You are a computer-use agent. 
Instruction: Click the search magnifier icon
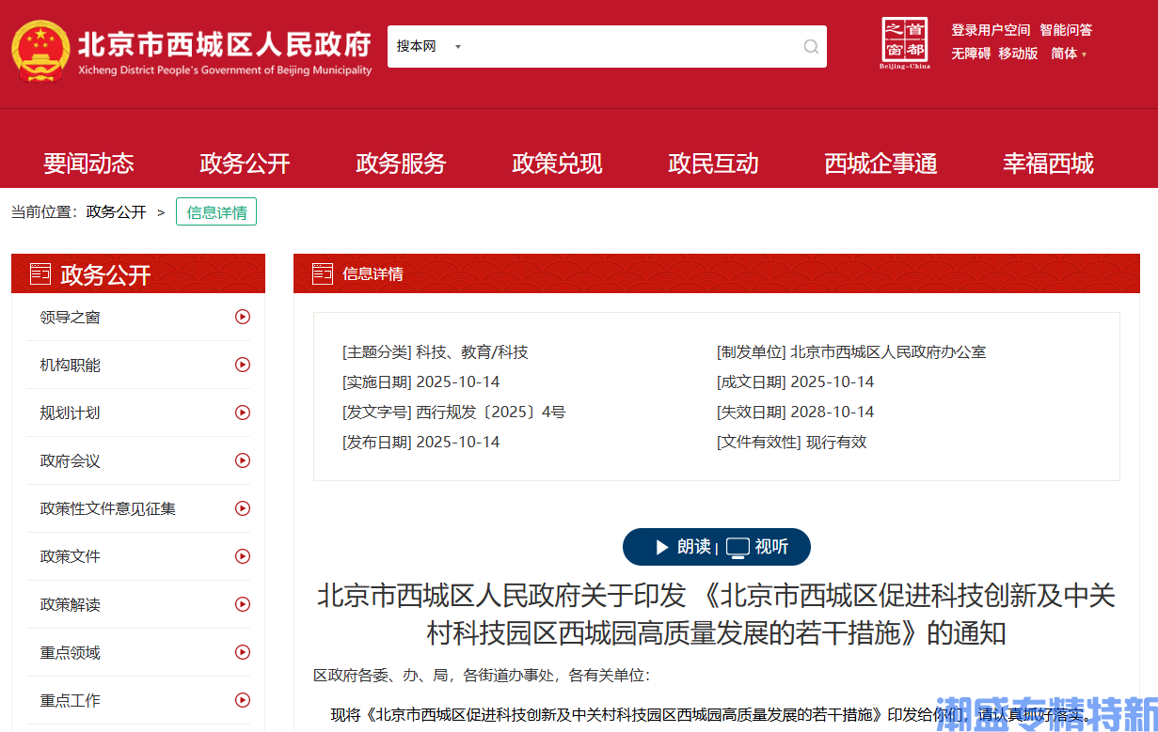[810, 46]
